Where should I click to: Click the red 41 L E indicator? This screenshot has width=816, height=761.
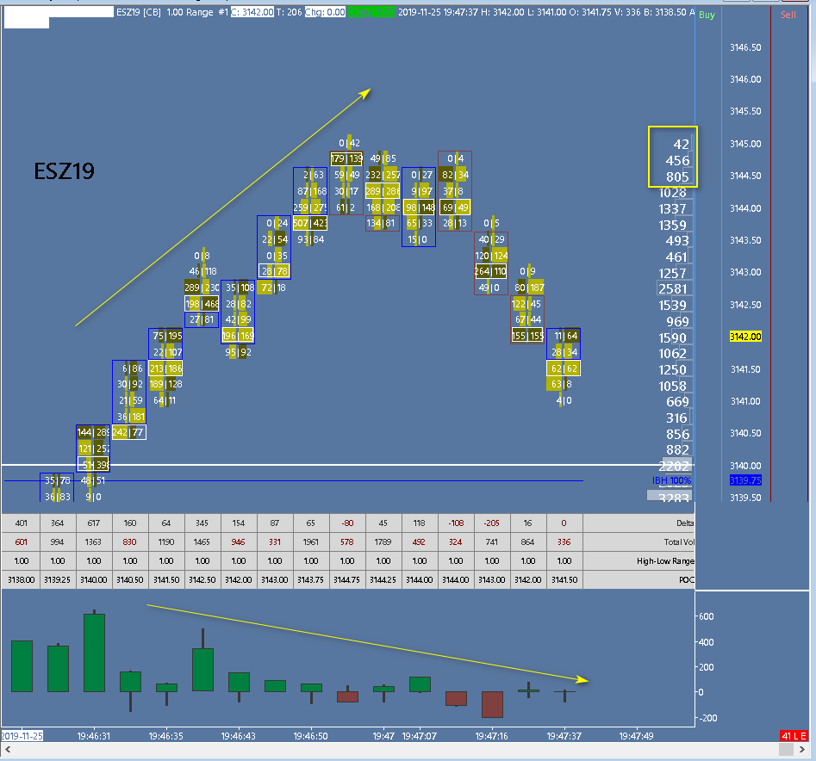(794, 736)
